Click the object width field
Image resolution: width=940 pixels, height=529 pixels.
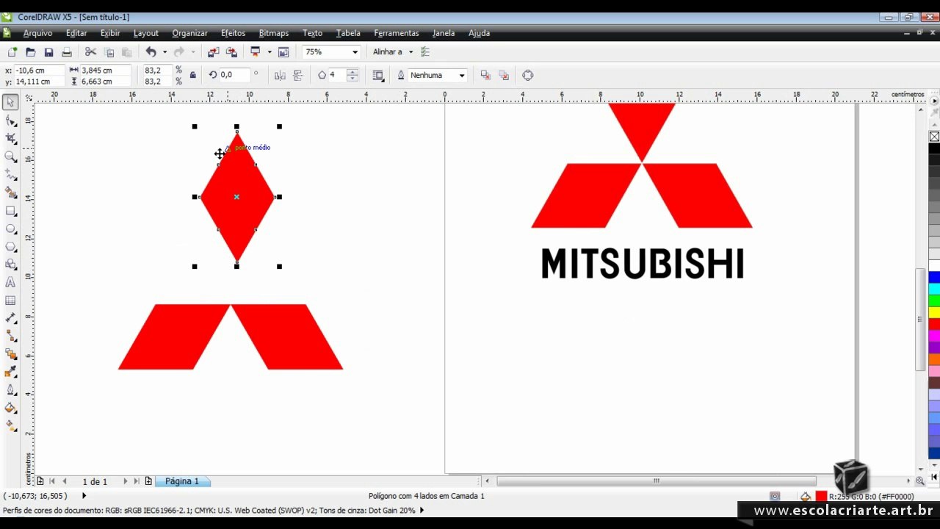pos(104,71)
